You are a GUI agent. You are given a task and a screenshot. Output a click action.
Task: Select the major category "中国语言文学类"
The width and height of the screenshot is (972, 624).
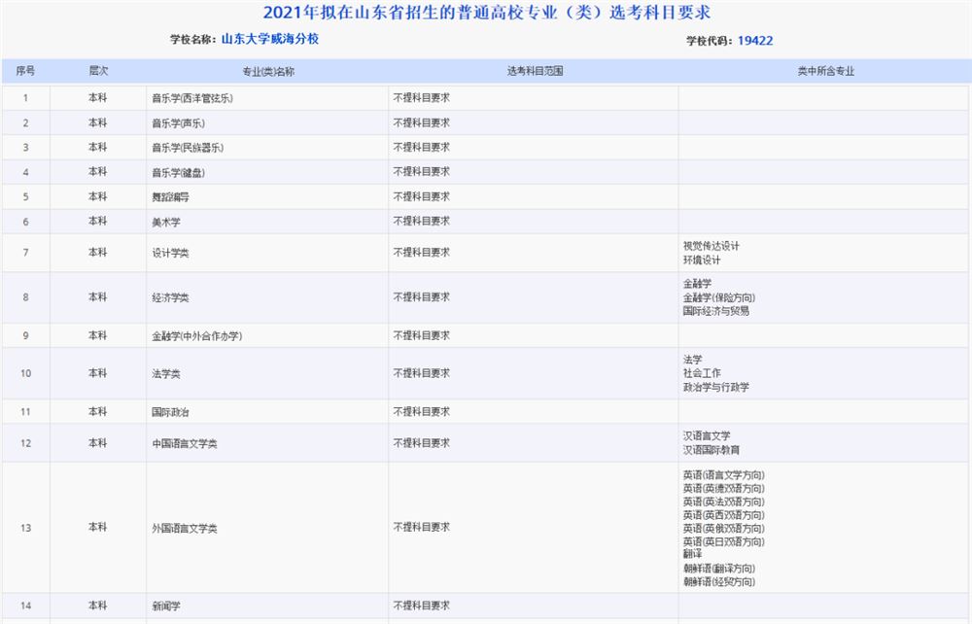click(185, 443)
